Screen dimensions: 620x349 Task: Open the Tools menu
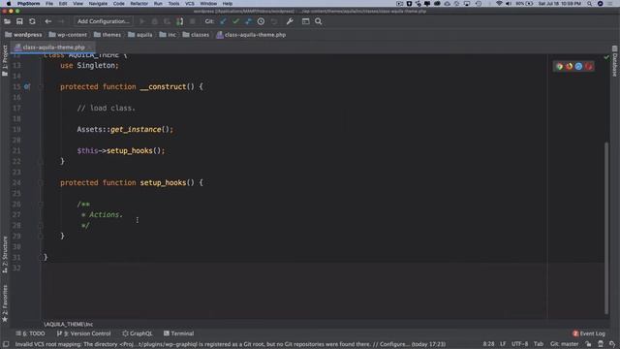coord(173,4)
